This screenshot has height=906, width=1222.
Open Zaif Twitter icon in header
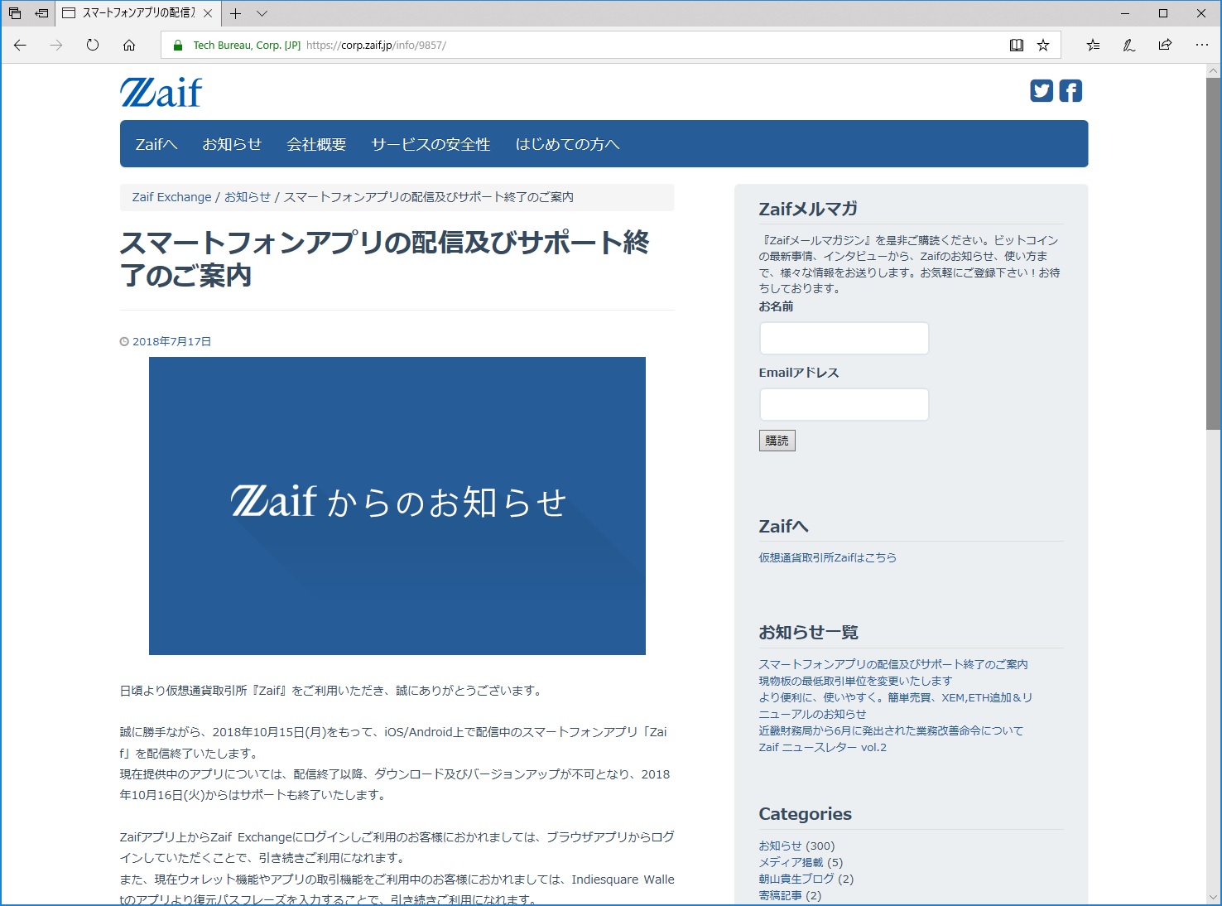pos(1042,91)
